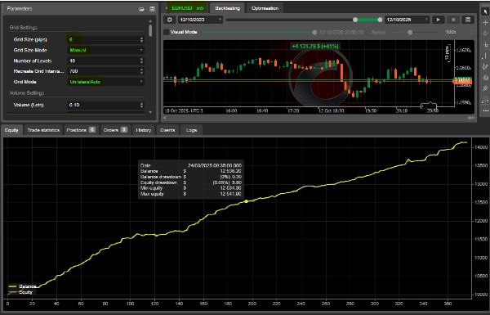Toggle the Equity series in equity legend

[x=20, y=292]
